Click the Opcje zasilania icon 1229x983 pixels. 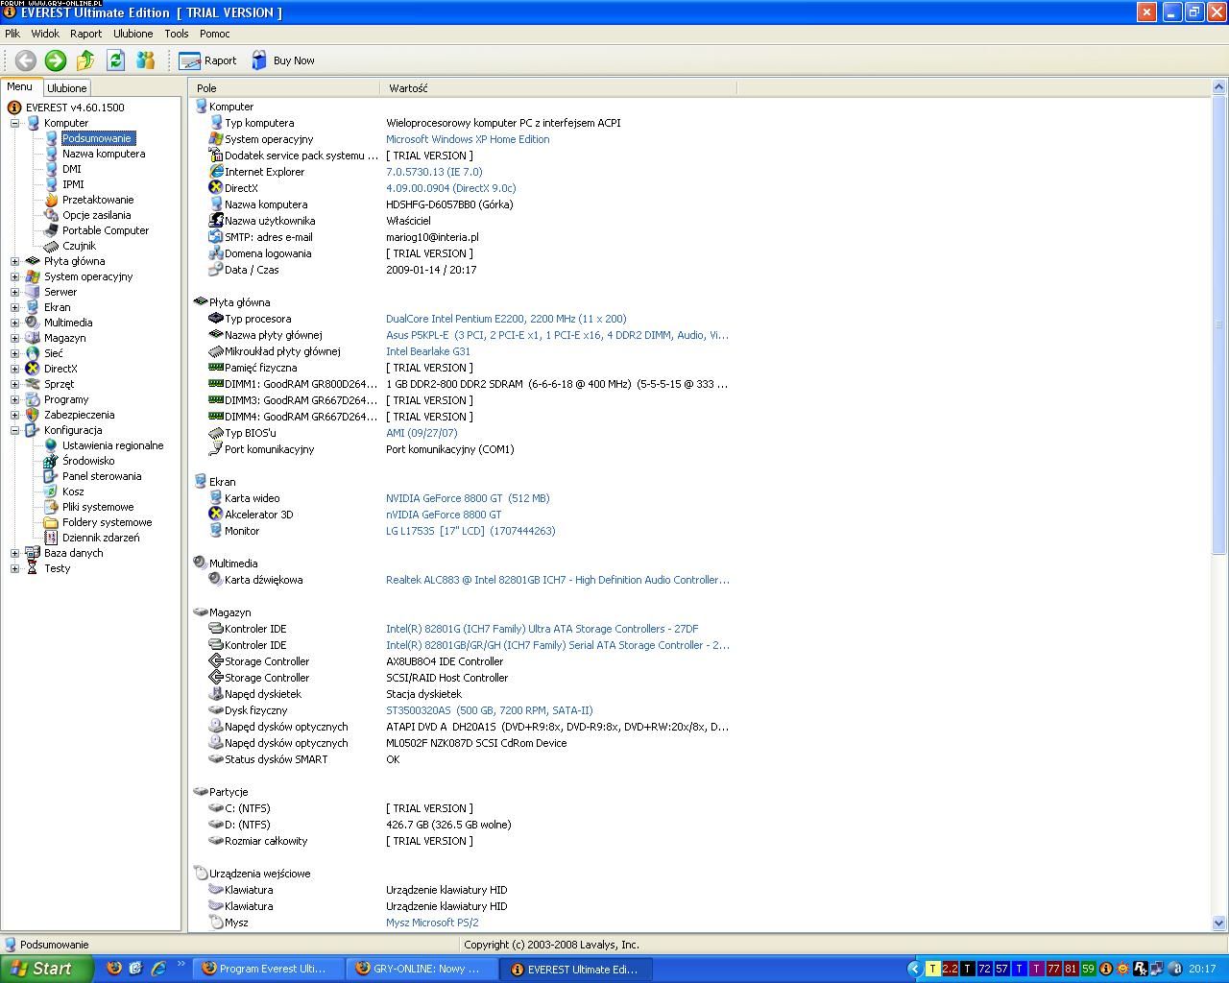point(51,215)
